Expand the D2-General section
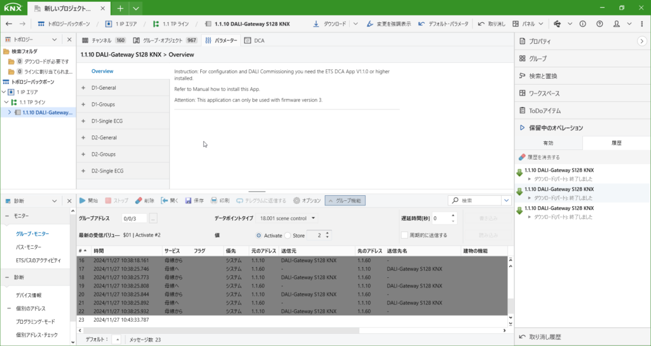This screenshot has width=651, height=346. [83, 137]
